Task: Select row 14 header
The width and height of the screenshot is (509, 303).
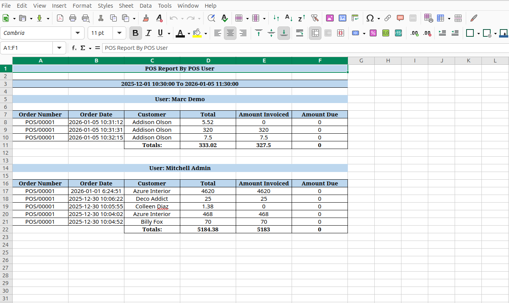Action: click(x=6, y=168)
